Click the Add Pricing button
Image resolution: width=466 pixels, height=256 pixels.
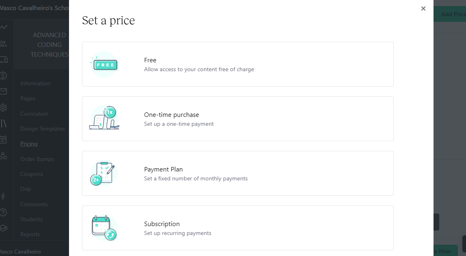coord(450,14)
